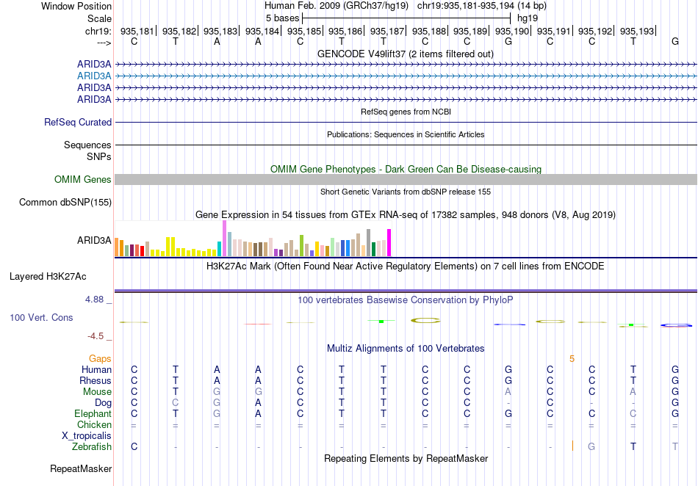
Task: Open the RefSeq Curated track label
Action: (x=78, y=123)
